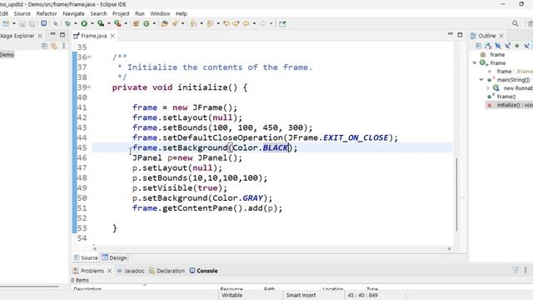Toggle Hide Static Members in Outline toolbar
533x300 pixels.
[507, 46]
